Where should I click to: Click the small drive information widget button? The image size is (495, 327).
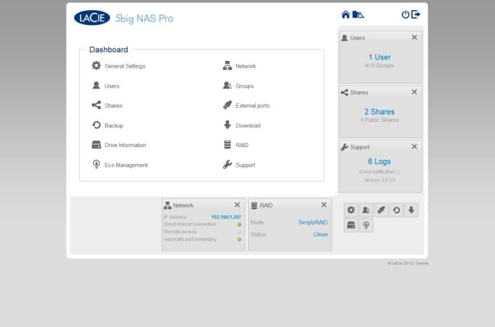pyautogui.click(x=351, y=225)
